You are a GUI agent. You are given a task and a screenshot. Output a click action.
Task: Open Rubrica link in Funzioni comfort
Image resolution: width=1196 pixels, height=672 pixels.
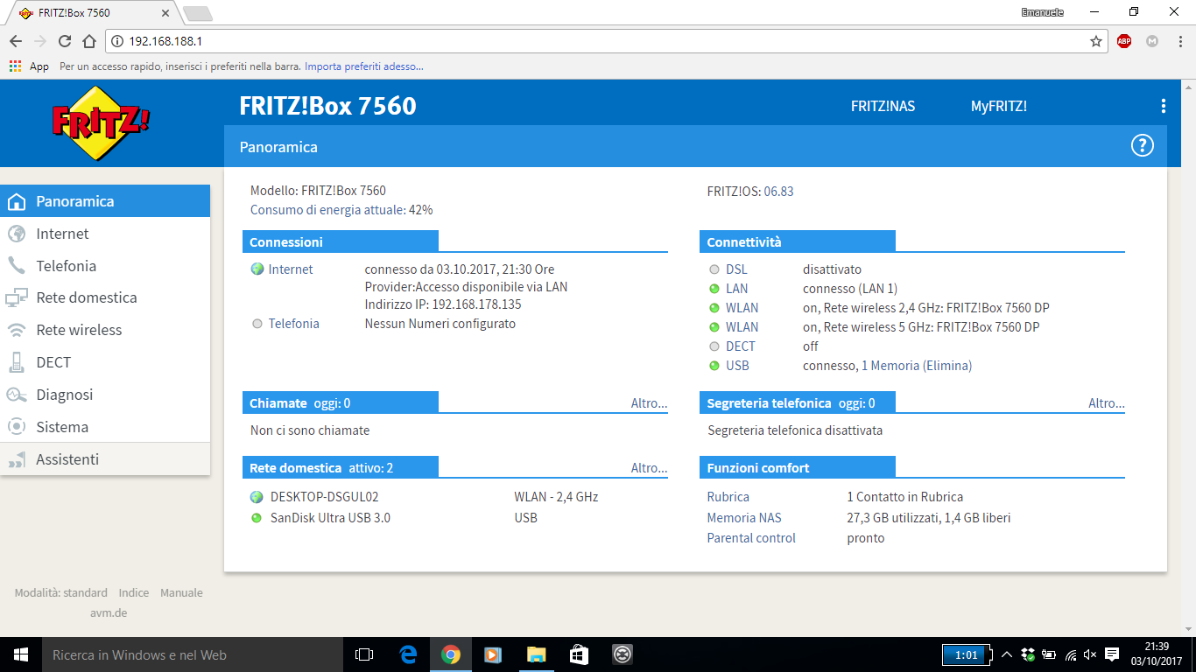pyautogui.click(x=728, y=497)
